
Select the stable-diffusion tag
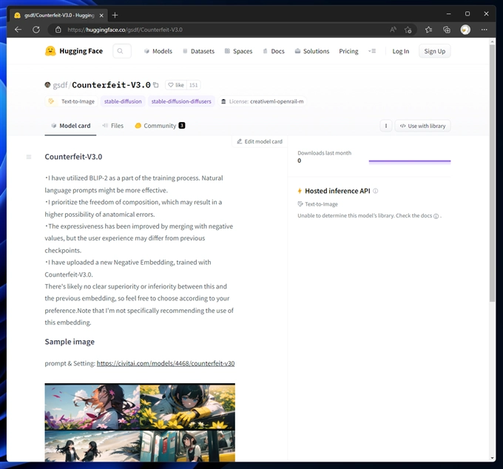tap(123, 101)
